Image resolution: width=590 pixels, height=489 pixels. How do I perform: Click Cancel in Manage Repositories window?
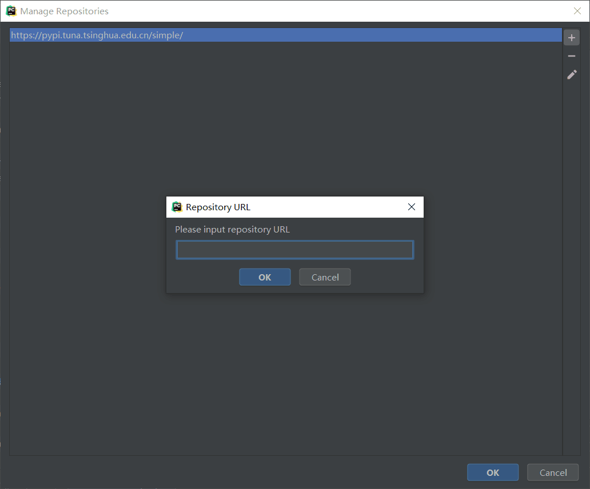(553, 472)
